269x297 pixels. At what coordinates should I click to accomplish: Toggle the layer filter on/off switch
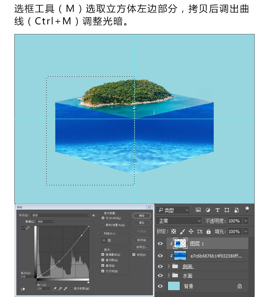coord(247,210)
